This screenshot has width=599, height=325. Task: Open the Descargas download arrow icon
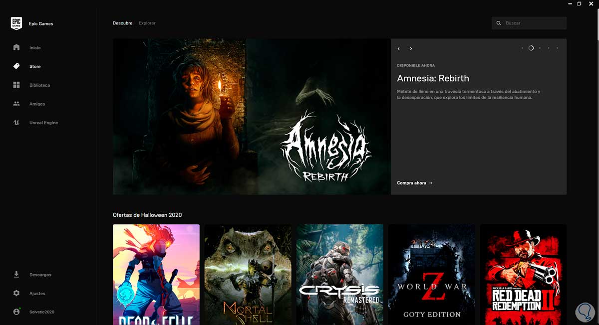pyautogui.click(x=16, y=275)
